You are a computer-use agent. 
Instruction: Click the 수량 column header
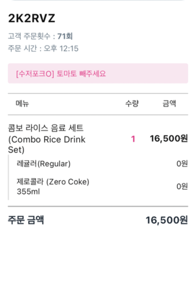pos(132,104)
